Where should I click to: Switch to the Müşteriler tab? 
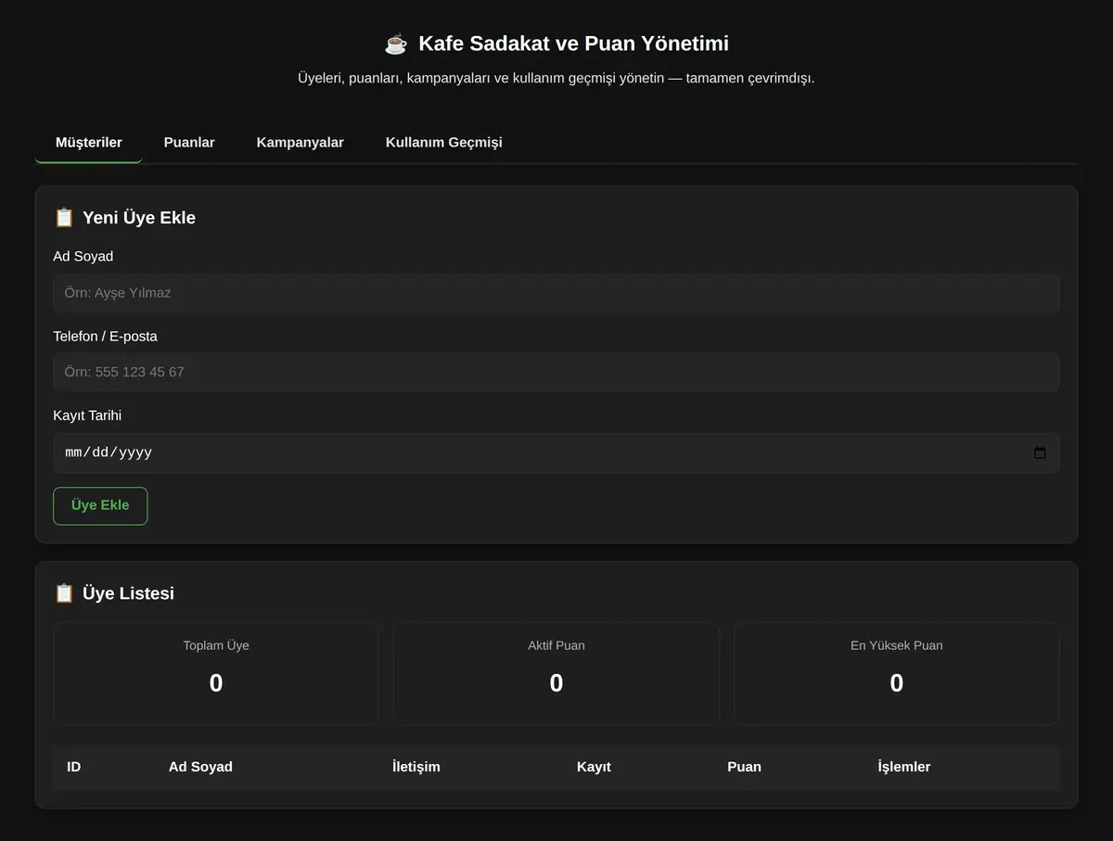pyautogui.click(x=89, y=143)
